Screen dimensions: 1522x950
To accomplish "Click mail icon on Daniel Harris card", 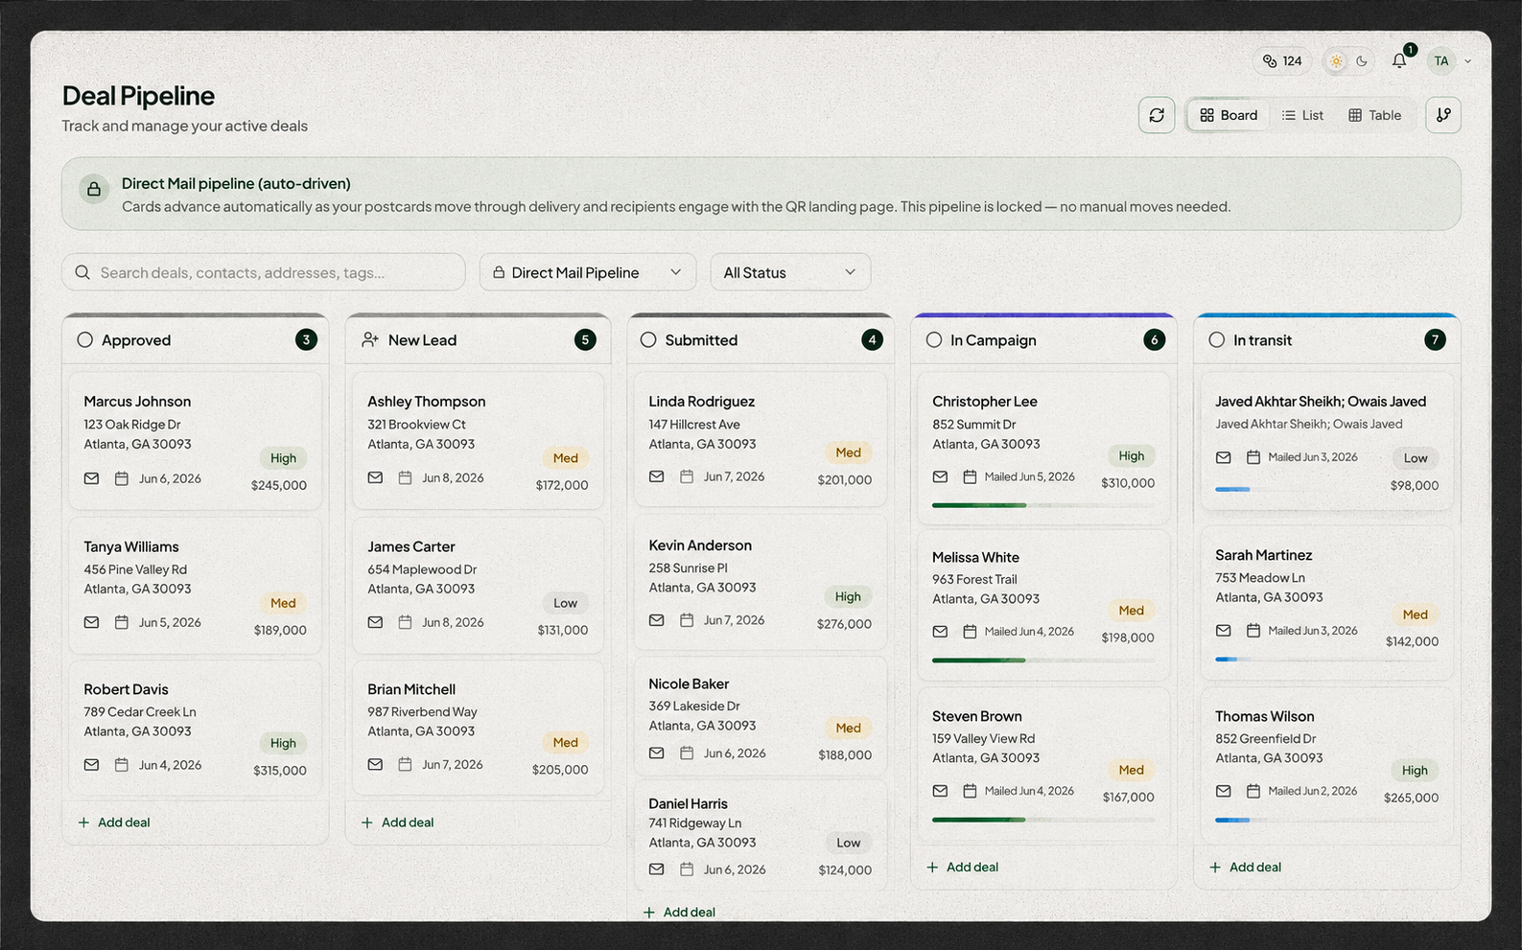I will (656, 869).
